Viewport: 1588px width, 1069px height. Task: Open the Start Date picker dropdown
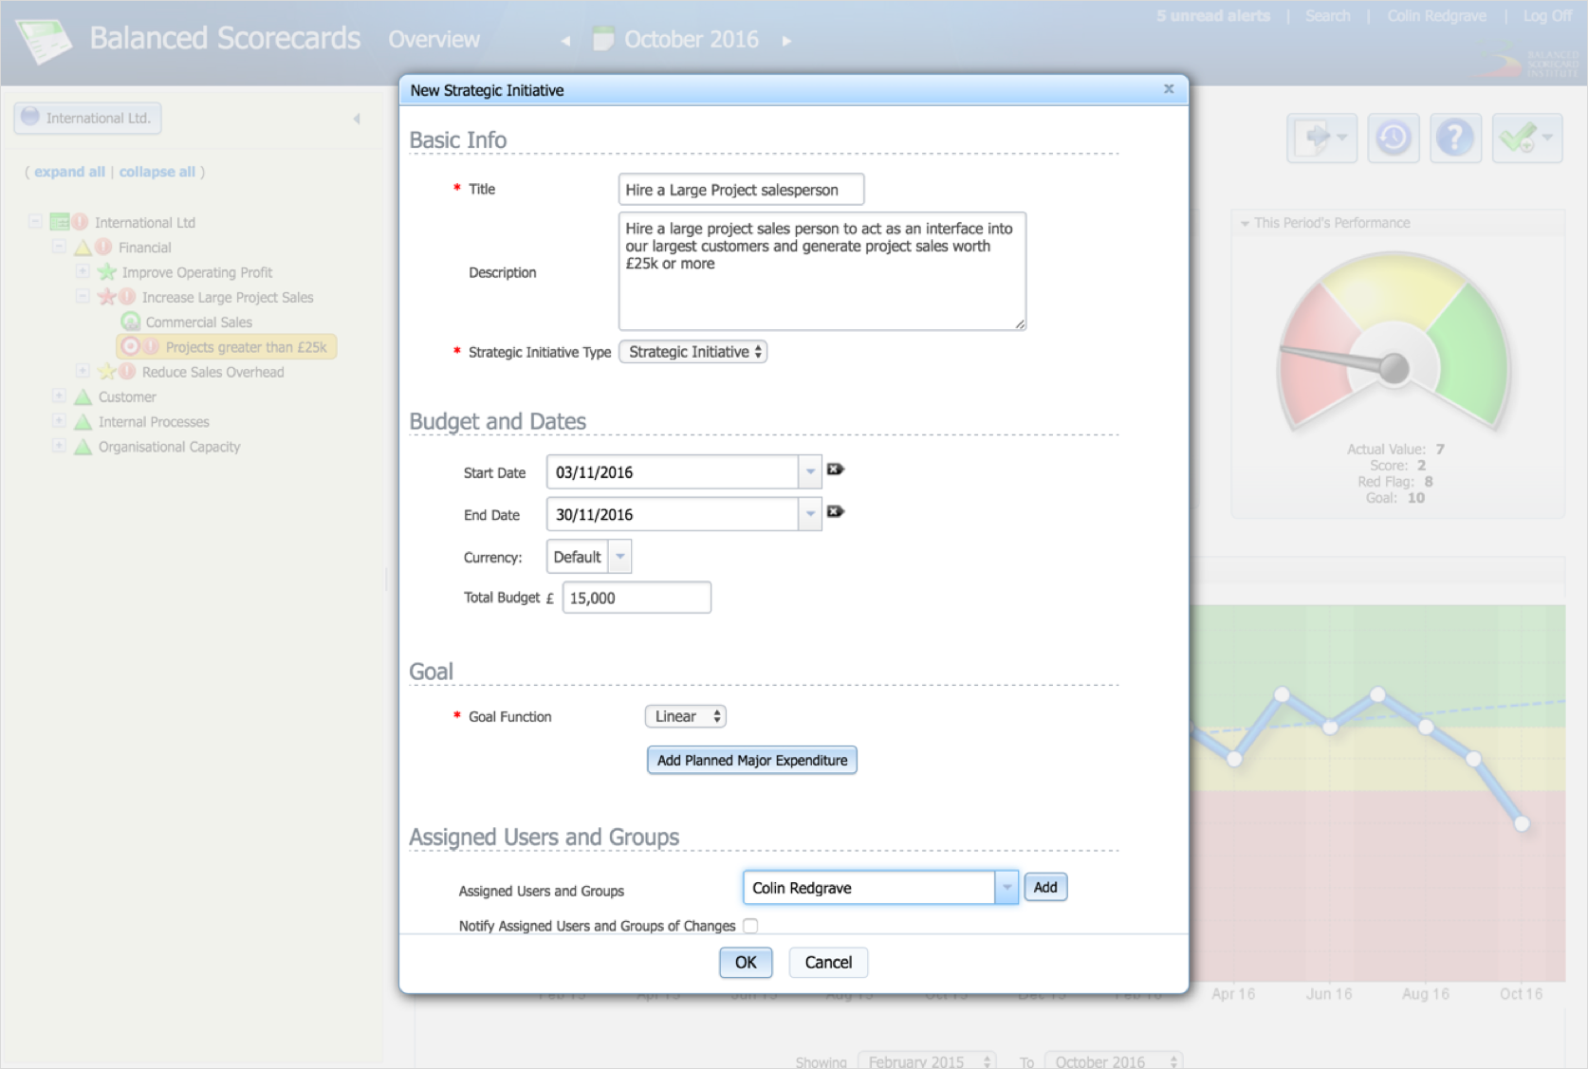[x=810, y=471]
